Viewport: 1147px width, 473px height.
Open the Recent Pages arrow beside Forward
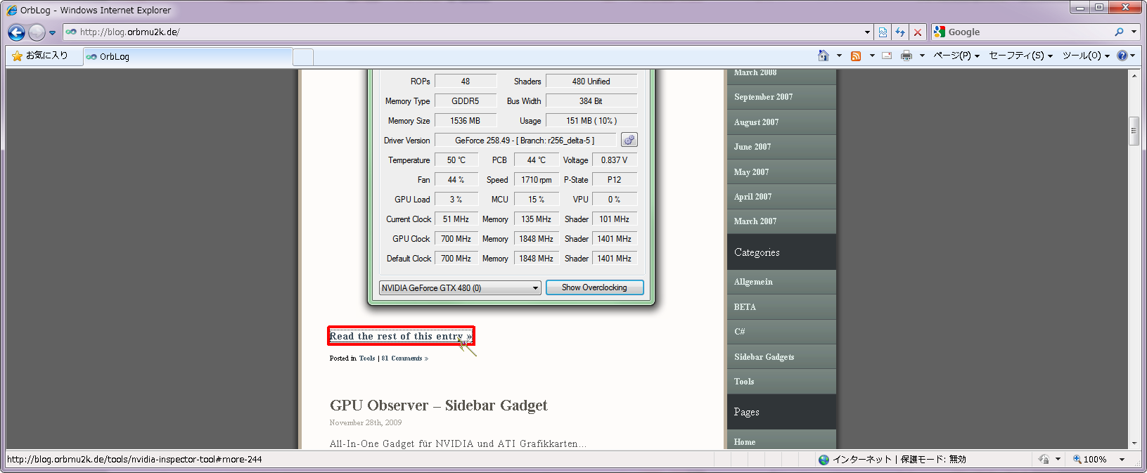(52, 32)
